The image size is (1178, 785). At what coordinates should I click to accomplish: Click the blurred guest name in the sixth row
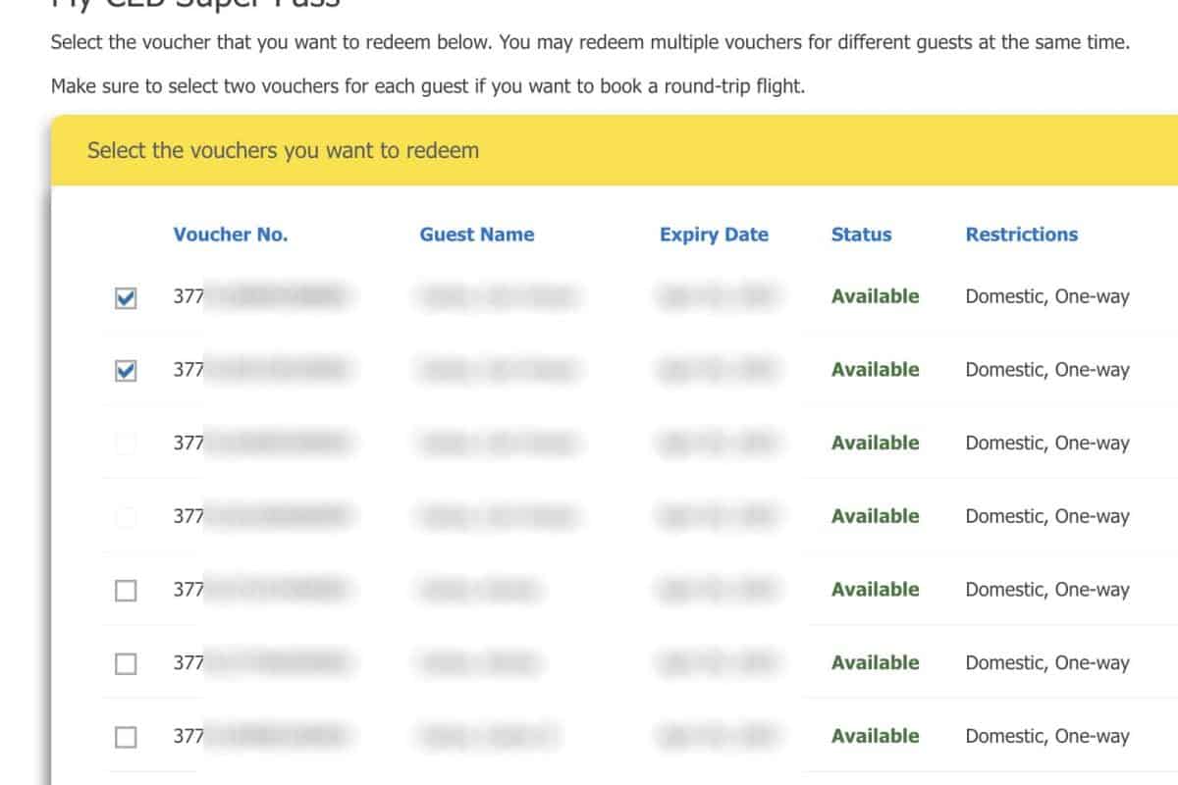point(481,663)
